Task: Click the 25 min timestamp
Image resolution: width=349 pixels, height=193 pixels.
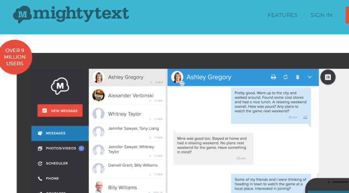Action: click(x=293, y=117)
